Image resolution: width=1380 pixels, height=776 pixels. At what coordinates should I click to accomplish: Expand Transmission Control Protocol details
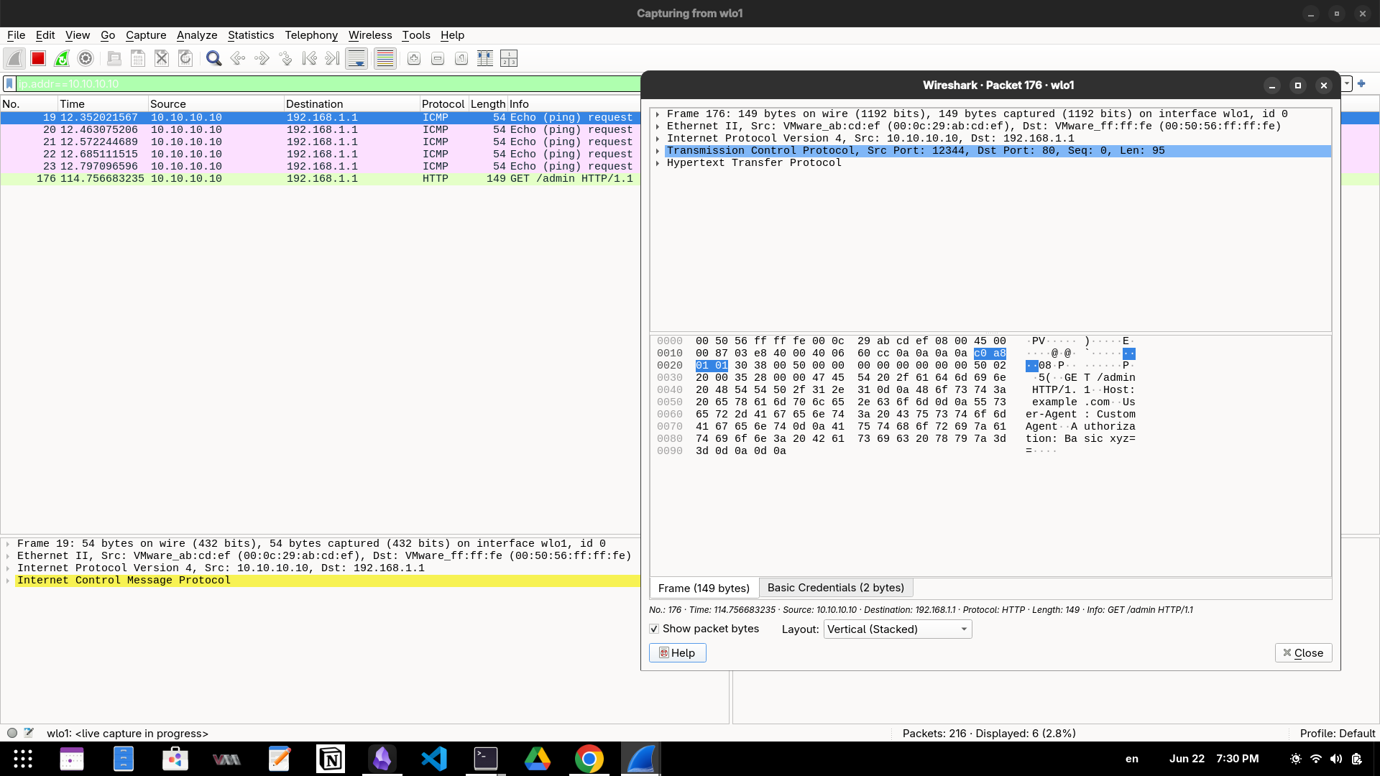(658, 151)
